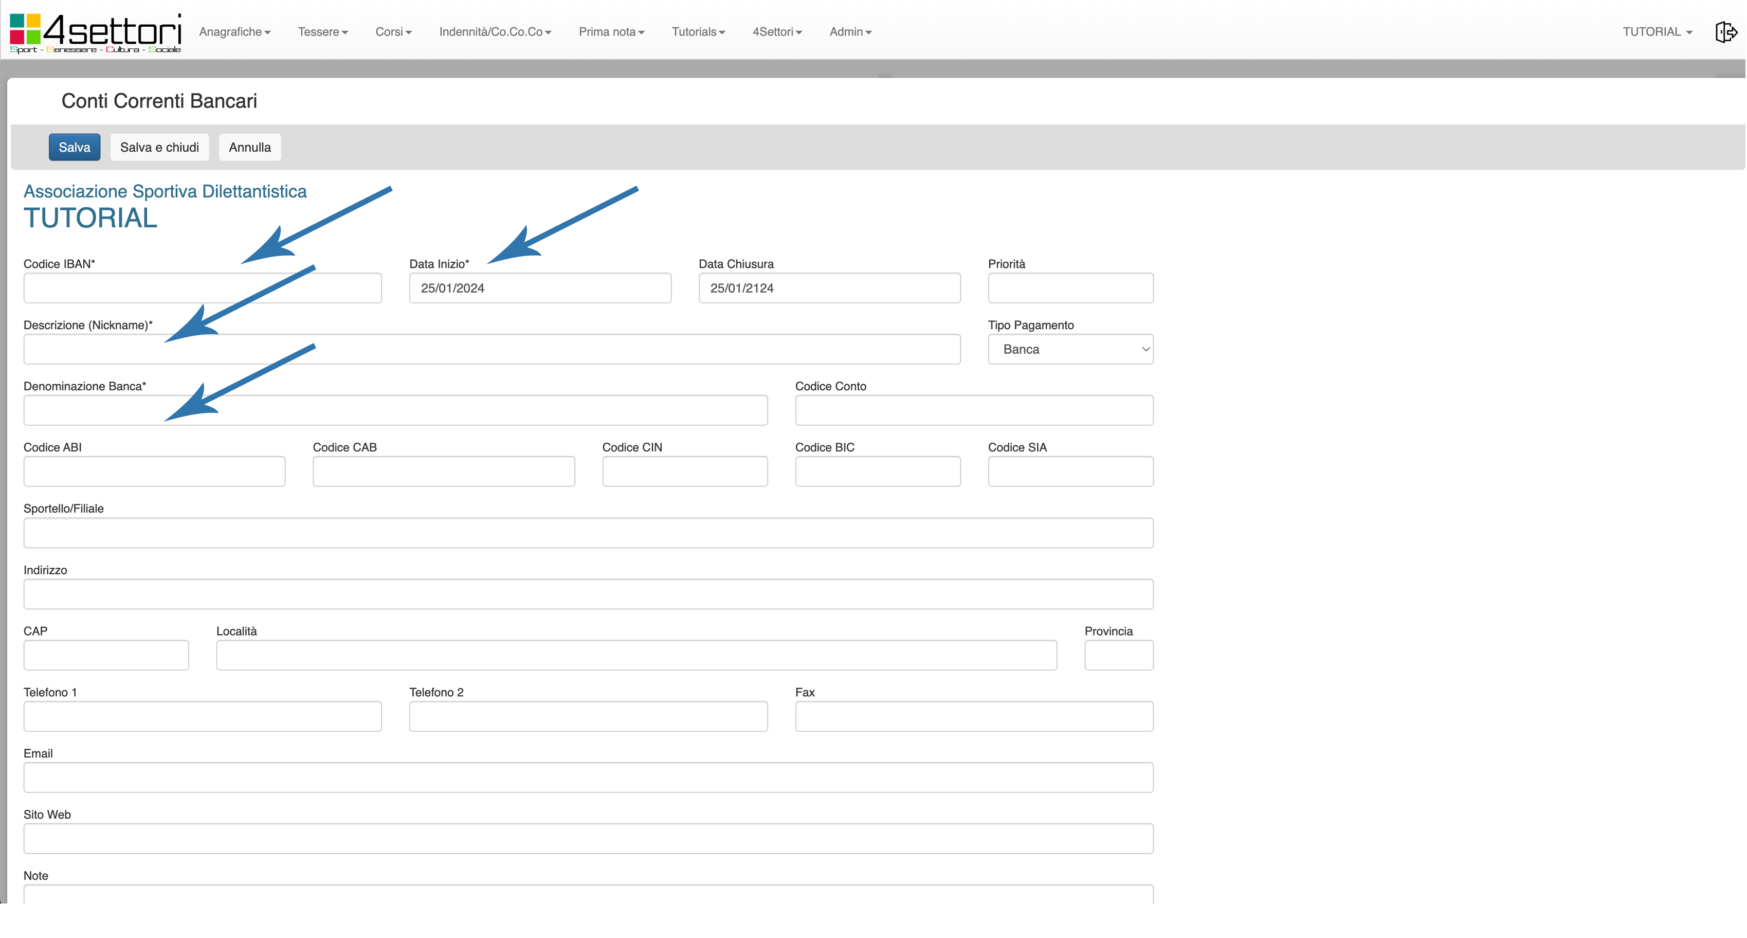Click the 4settori logo
The height and width of the screenshot is (938, 1747).
click(x=96, y=32)
